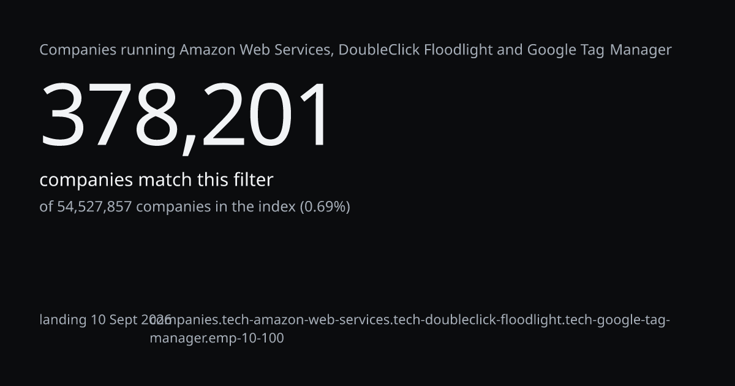Click 'DoubleClick Floodlight' in the heading

[x=415, y=50]
